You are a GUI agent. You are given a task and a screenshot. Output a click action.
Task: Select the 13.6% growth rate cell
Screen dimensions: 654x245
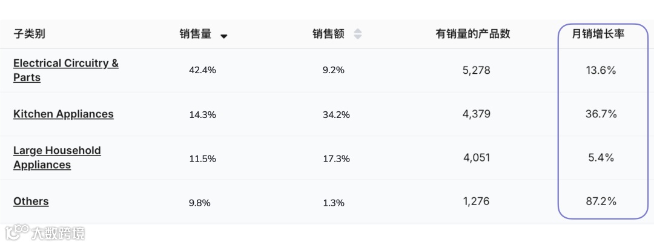click(x=601, y=70)
